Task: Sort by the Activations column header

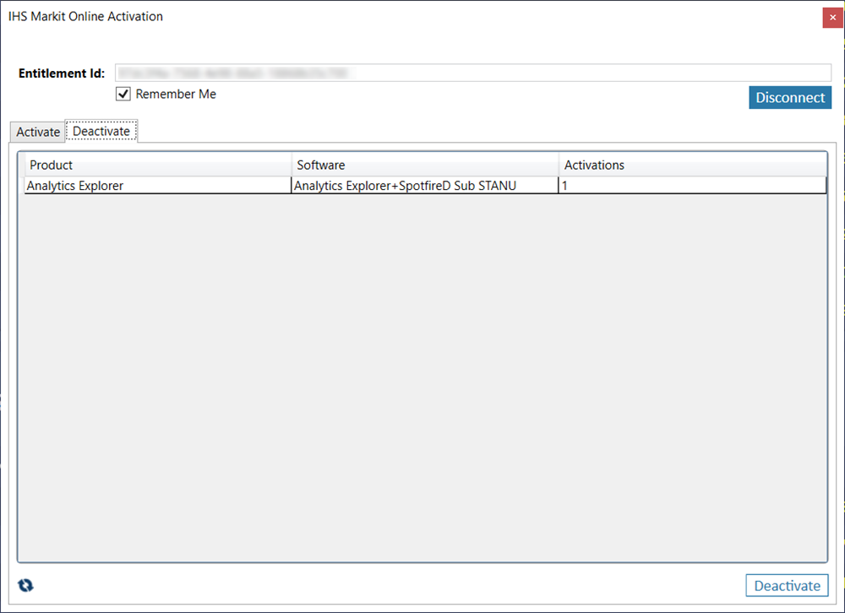Action: click(x=692, y=165)
